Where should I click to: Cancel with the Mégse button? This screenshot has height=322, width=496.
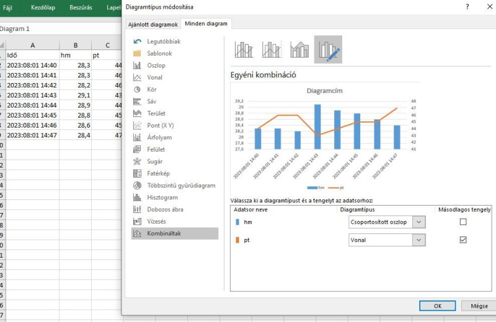pos(479,305)
